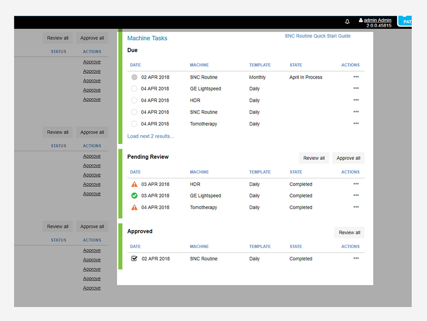Viewport: 427px width, 321px height.
Task: Select the radio circle for GE Lightspeed Daily
Action: pos(134,88)
